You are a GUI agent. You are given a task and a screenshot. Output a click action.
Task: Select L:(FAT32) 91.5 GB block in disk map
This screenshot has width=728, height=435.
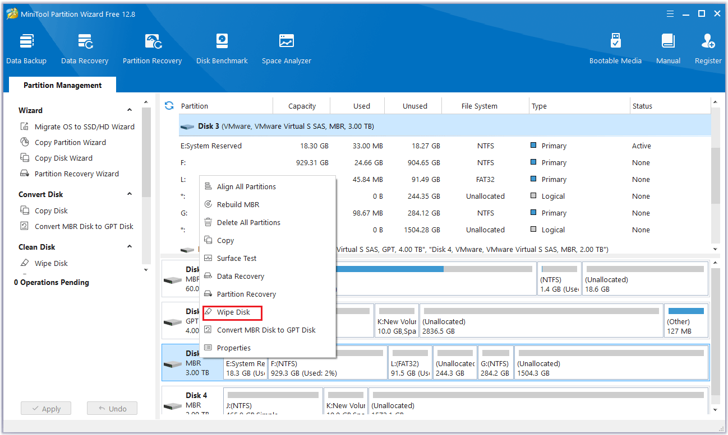point(411,362)
